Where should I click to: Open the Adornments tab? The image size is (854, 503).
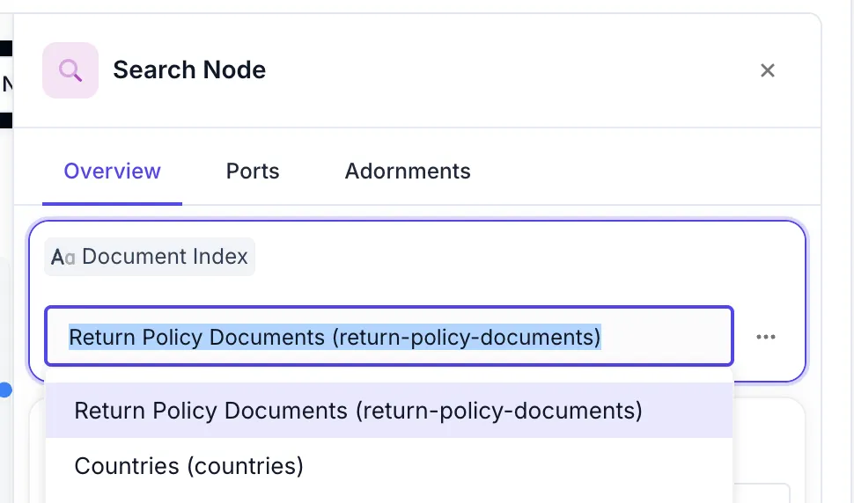(x=408, y=171)
